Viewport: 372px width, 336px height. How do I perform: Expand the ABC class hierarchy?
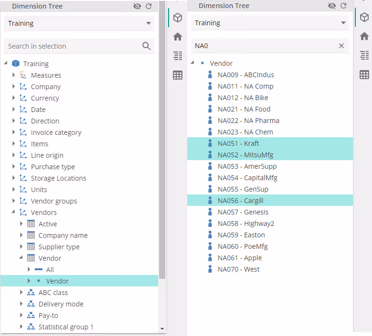tap(21, 293)
